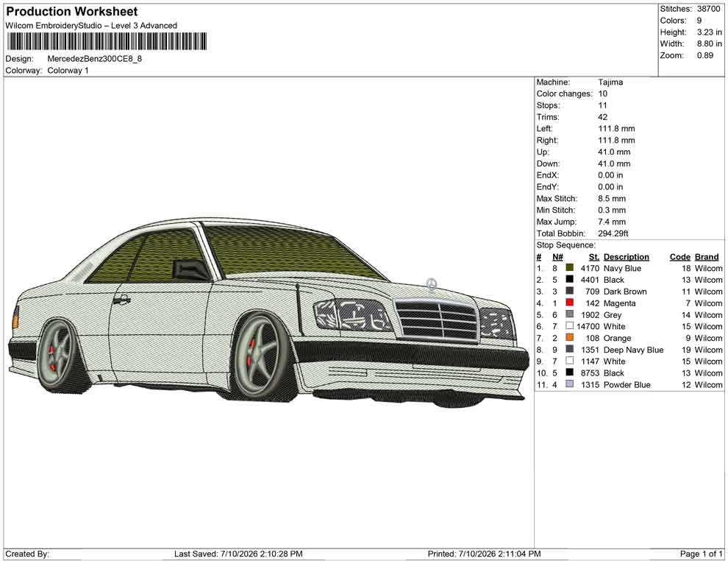The height and width of the screenshot is (561, 728).
Task: Click 'Page 1 of 1' in footer
Action: click(701, 554)
